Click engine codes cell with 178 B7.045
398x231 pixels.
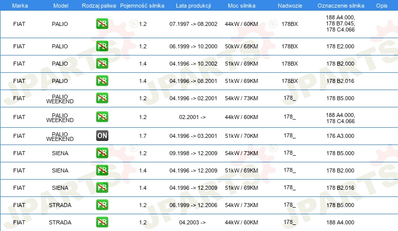(340, 23)
